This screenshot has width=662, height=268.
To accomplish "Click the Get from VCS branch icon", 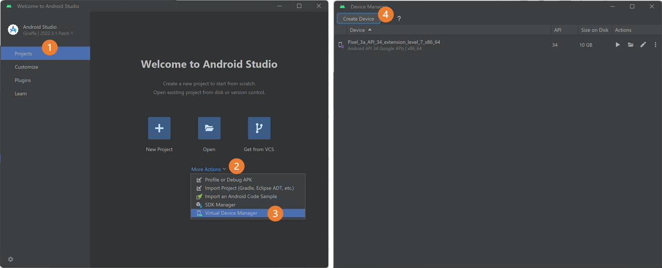I will click(x=259, y=128).
